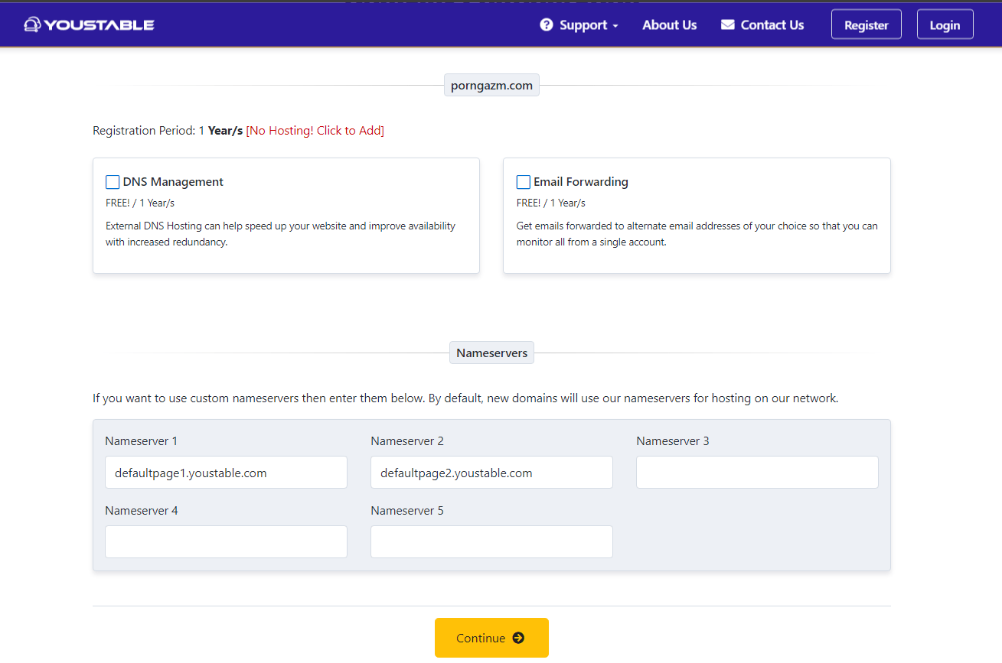Click the Email Forwarding option title
This screenshot has height=663, width=1002.
click(x=580, y=182)
